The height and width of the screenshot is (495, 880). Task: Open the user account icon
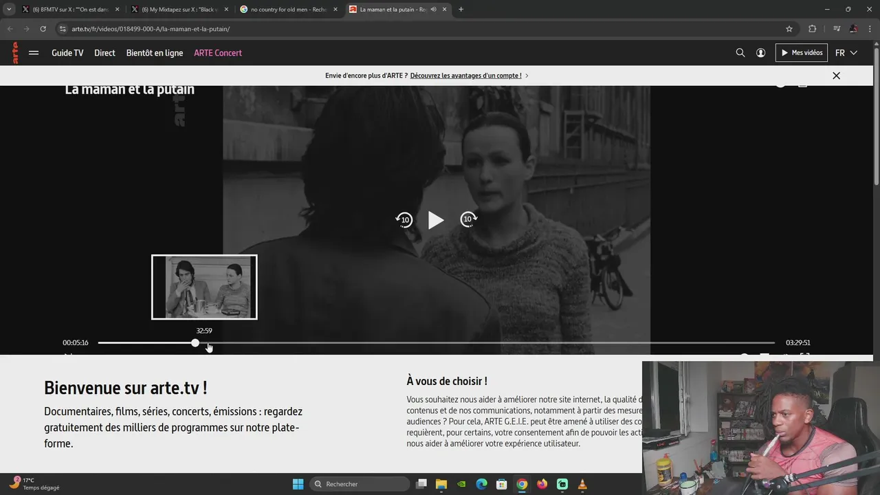760,53
